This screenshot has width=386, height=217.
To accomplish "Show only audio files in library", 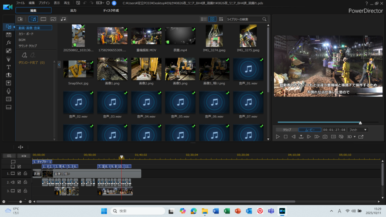I will coord(63,19).
